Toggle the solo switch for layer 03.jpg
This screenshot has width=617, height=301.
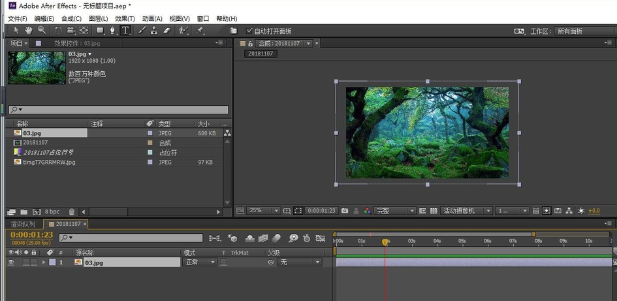(x=26, y=262)
